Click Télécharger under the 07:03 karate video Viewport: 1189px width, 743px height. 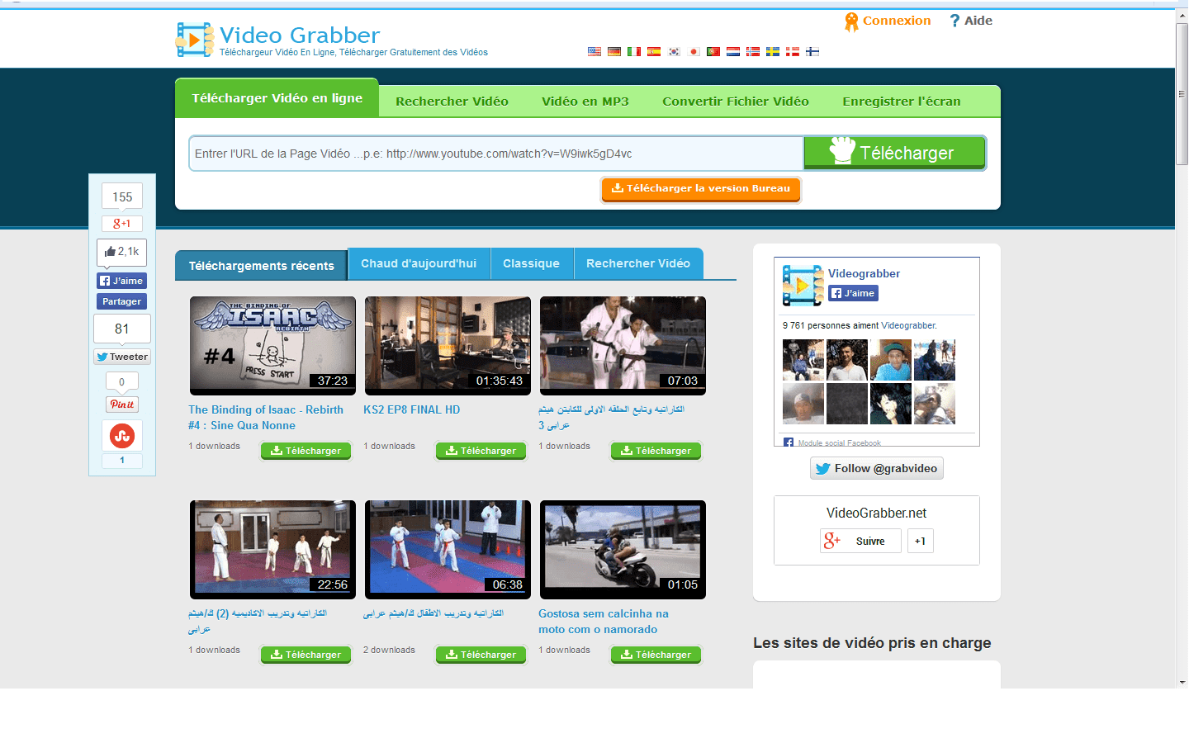pyautogui.click(x=656, y=451)
